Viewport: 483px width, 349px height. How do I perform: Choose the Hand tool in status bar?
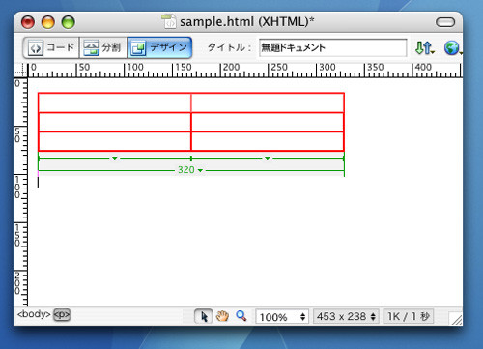click(x=222, y=316)
